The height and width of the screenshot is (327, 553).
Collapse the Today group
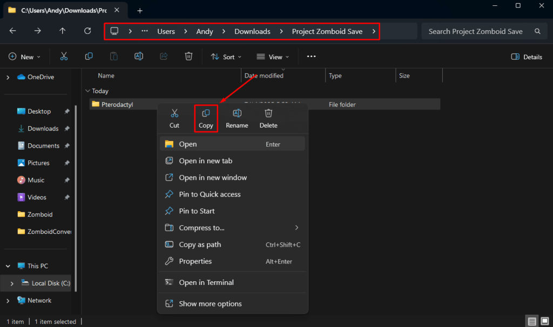87,91
